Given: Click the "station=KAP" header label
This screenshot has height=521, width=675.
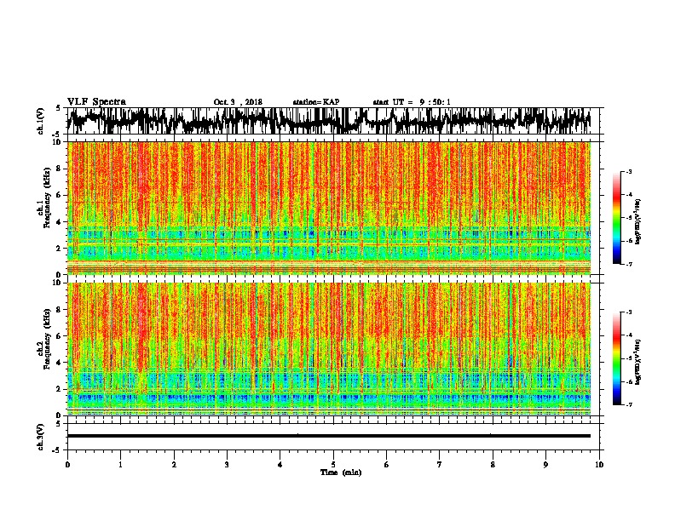Looking at the screenshot, I should pos(316,102).
